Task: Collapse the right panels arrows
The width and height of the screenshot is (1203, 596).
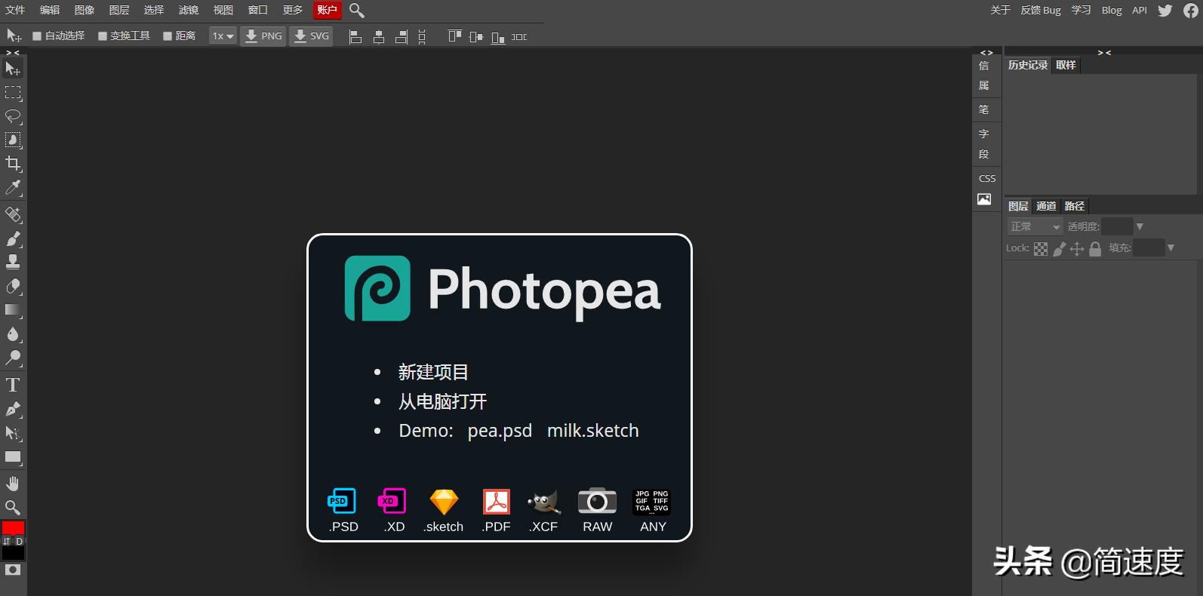Action: pos(1104,53)
